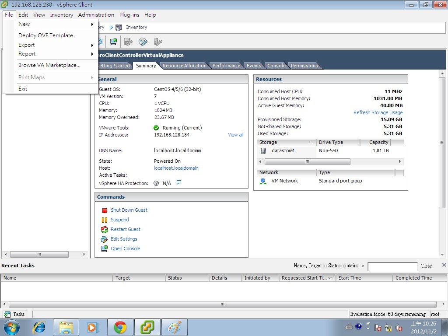Open the Windows Start menu
The width and height of the screenshot is (448, 336).
pyautogui.click(x=11, y=327)
